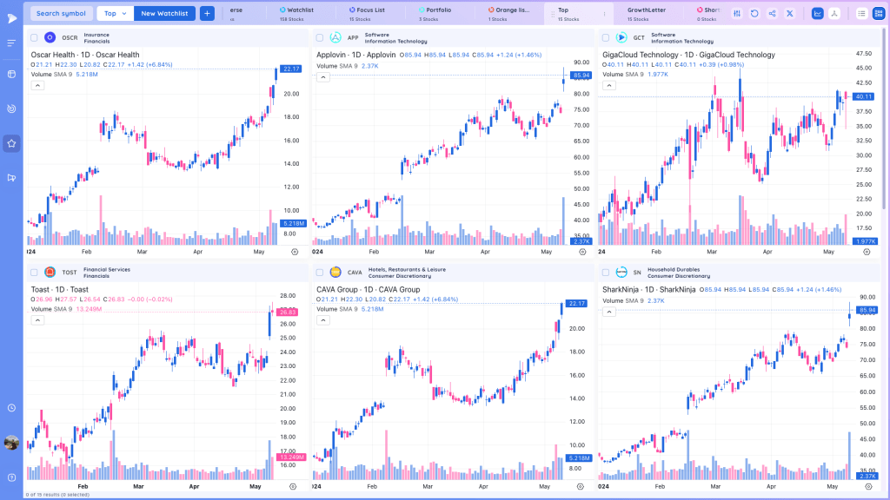Open the Top dropdown selector
The width and height of the screenshot is (890, 500).
116,14
